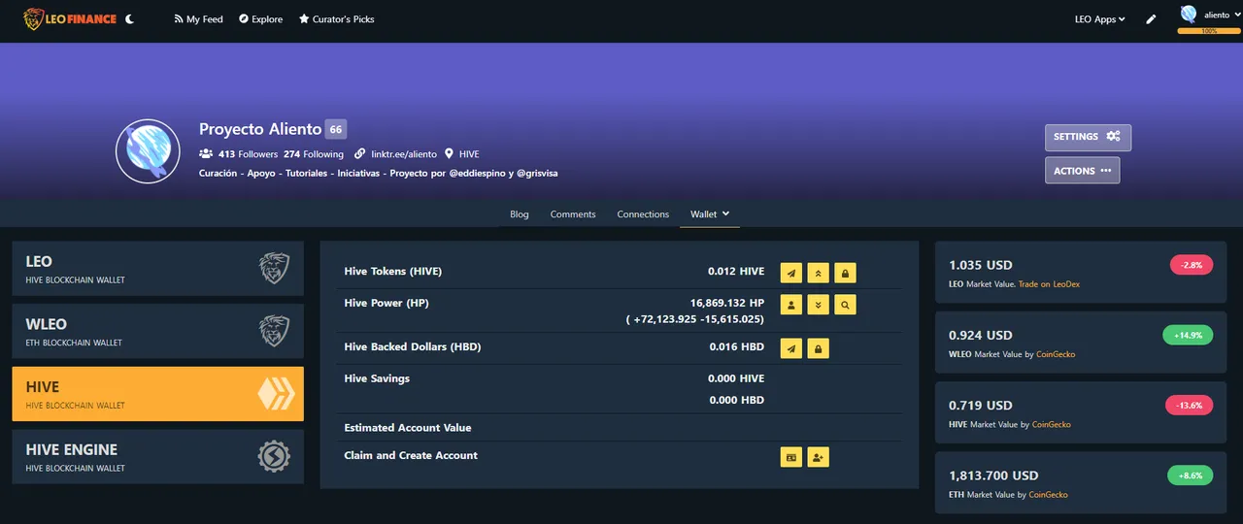
Task: Open CoinGecko link under WLEO price
Action: tap(1054, 354)
